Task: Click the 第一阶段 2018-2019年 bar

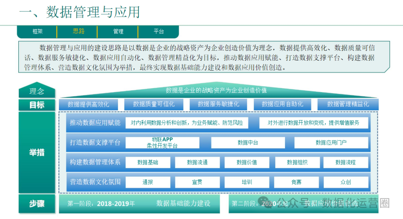Action: pos(139,204)
